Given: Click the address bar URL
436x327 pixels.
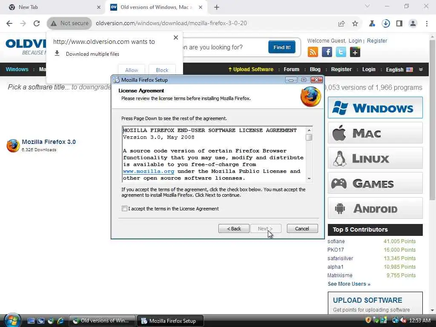Looking at the screenshot, I should coord(171,23).
